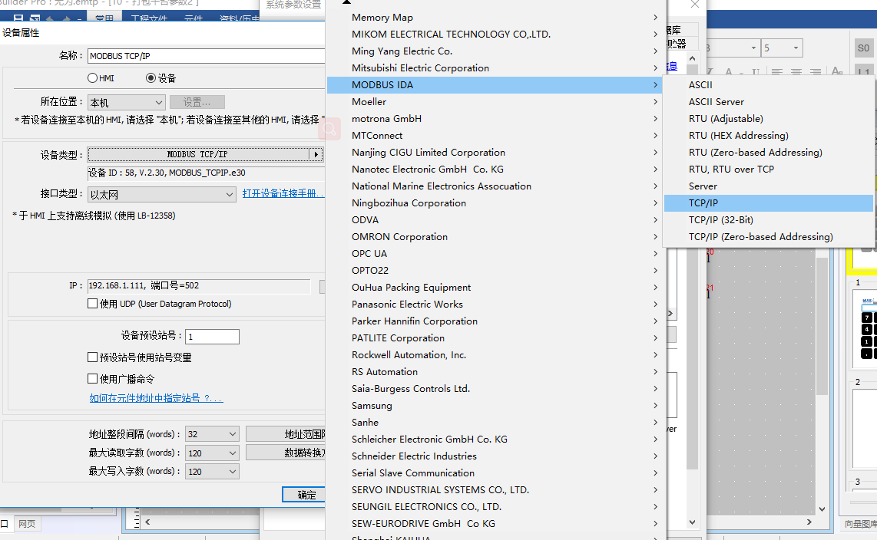
Task: Open Schneider Electric Industries entry
Action: [x=495, y=456]
